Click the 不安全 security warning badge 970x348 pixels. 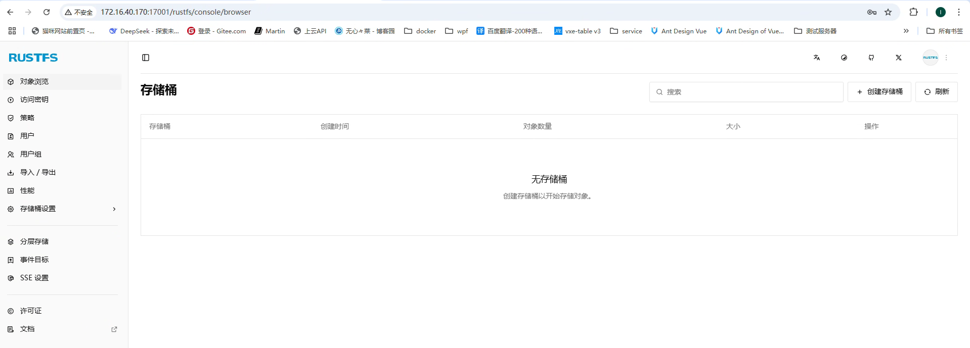79,12
